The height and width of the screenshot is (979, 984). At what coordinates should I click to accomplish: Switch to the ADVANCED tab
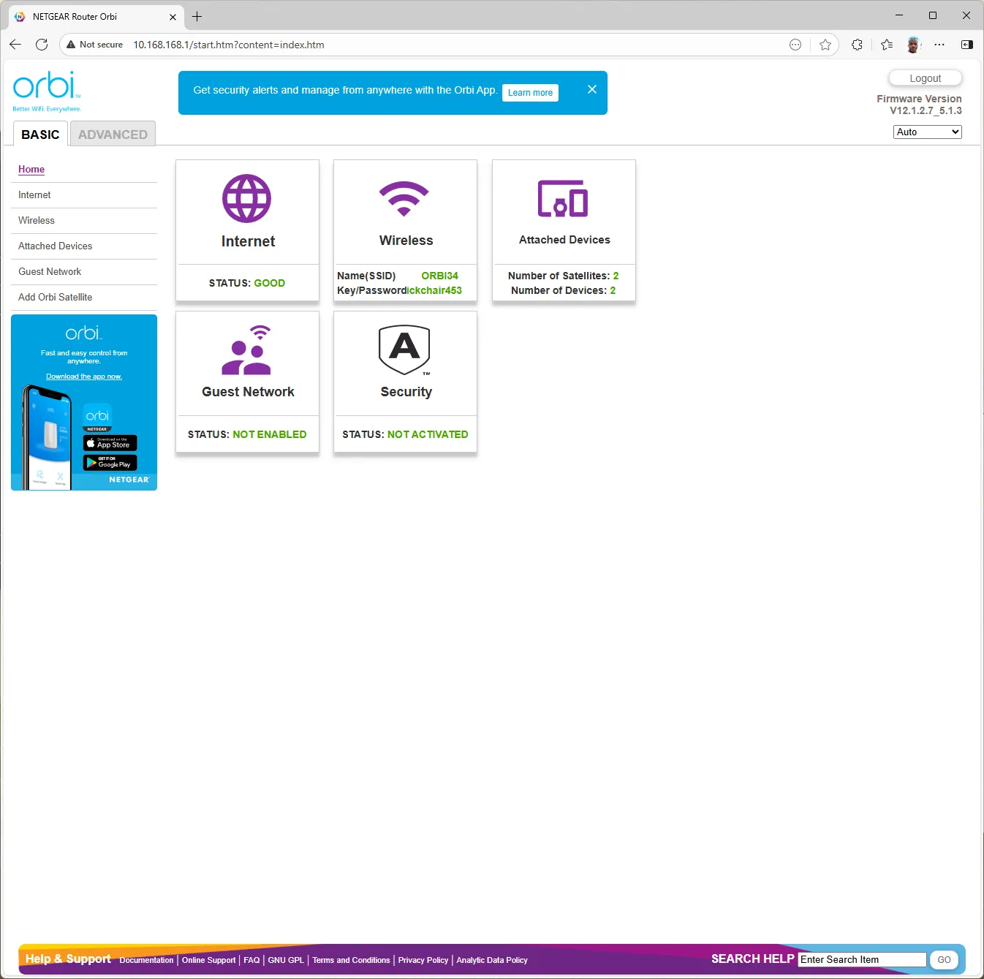(x=113, y=134)
